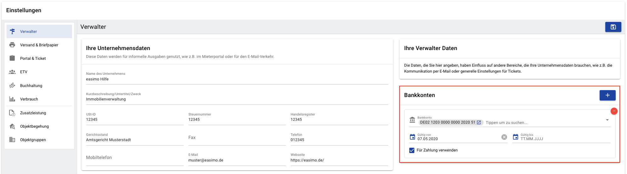Open calendar picker for Gültig von
The image size is (627, 174).
(x=412, y=137)
